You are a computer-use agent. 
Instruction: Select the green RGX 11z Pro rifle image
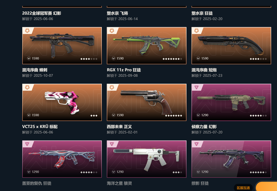[147, 45]
